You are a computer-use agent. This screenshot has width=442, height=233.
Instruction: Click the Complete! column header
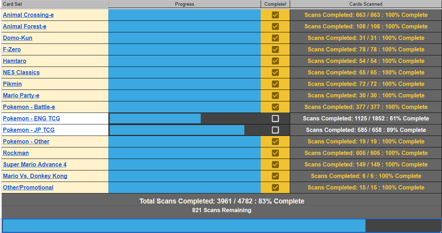tap(275, 4)
